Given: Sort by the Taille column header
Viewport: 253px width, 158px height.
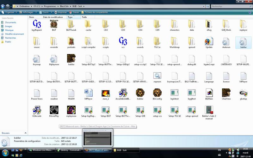Looking at the screenshot, I should pyautogui.click(x=88, y=17).
